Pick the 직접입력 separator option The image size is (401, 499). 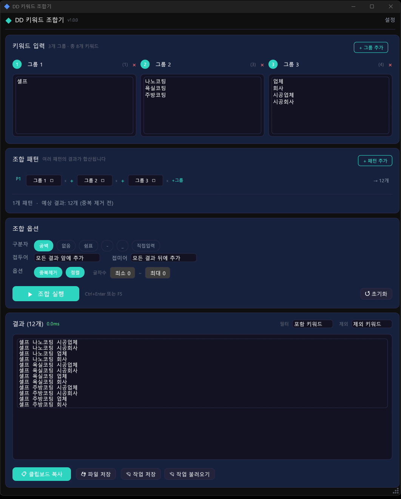(x=146, y=246)
